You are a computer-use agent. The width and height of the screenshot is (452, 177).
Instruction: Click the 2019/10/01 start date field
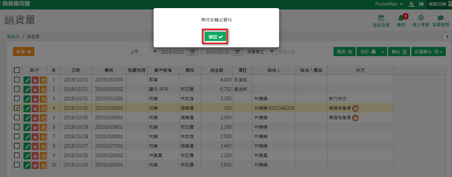pos(174,52)
